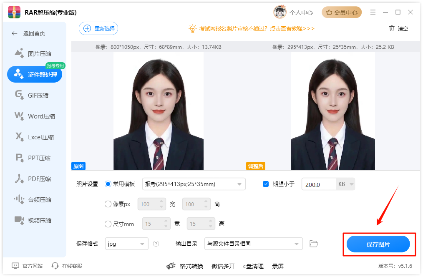Select 尺寸mm radio button
Screen dimensions: 423x277
coord(108,224)
